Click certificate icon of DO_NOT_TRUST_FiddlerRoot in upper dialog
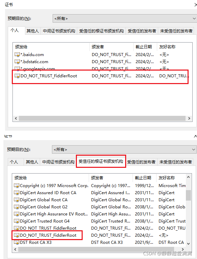This screenshot has width=197, height=259. (17, 76)
